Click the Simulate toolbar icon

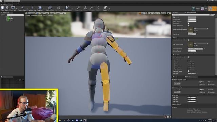tap(105, 8)
